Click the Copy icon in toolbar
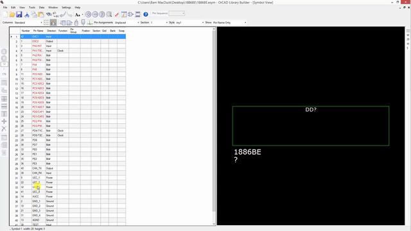411x231 pixels. point(34,14)
